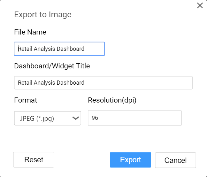Expand format list via chevron arrow

[75, 118]
